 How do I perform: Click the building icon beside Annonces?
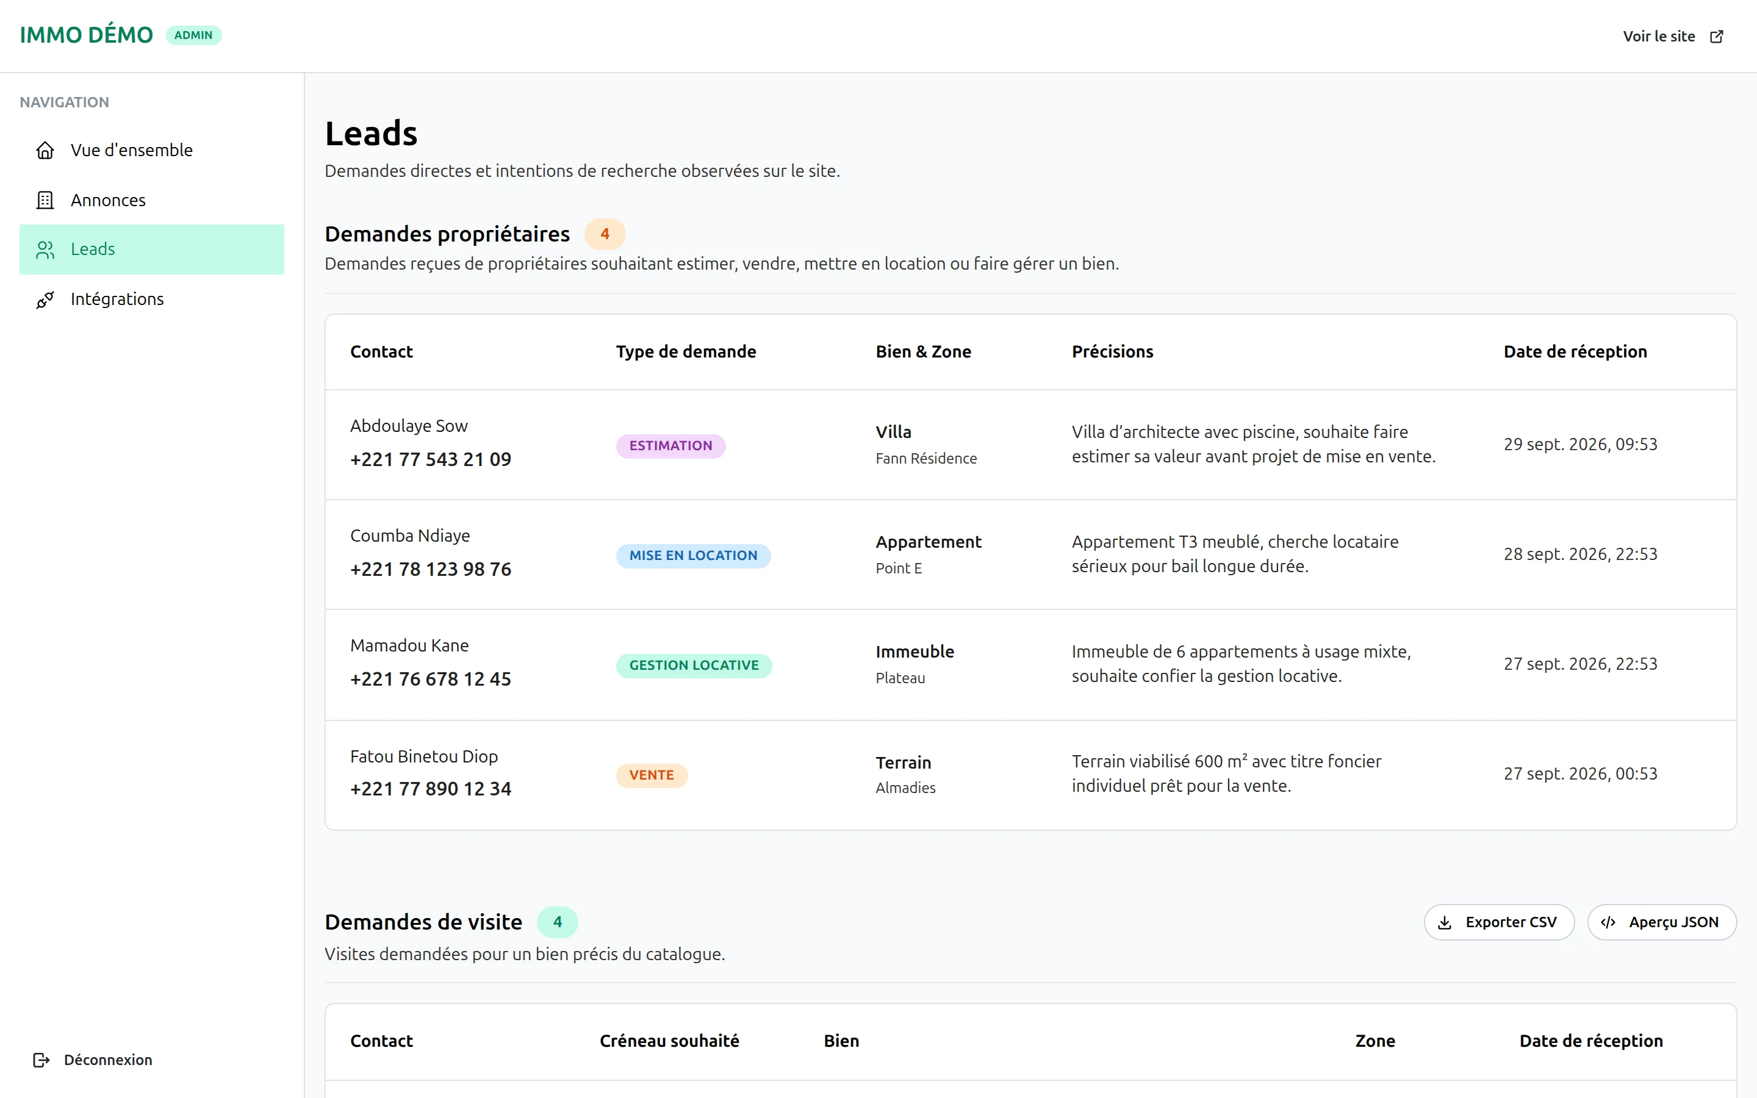[45, 199]
